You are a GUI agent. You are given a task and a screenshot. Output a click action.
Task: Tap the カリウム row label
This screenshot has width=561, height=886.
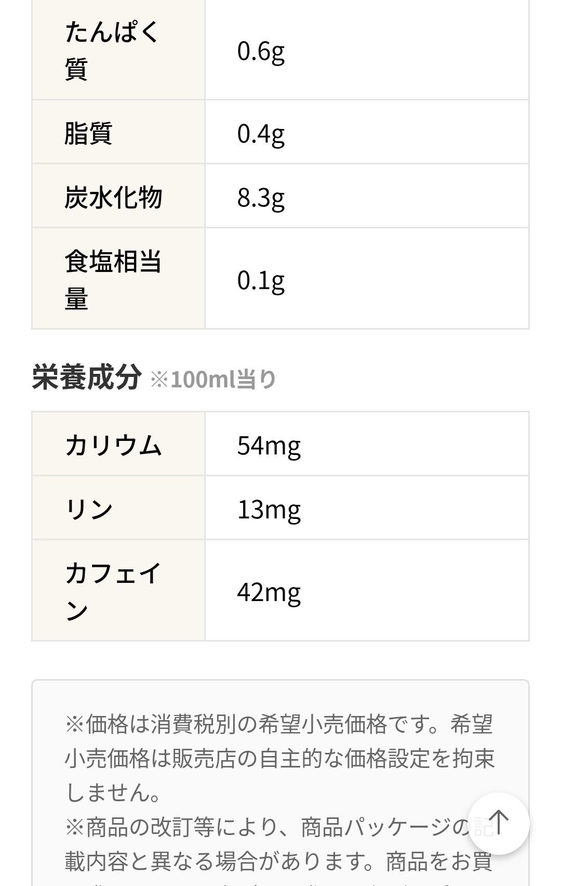113,445
